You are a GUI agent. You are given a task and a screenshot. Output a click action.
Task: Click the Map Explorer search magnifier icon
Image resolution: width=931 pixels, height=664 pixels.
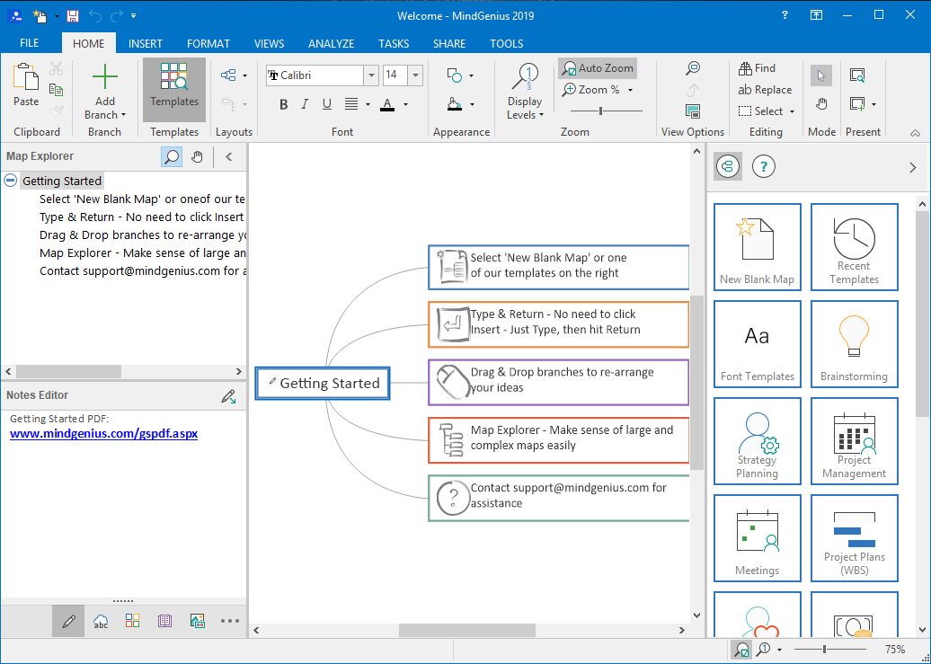(172, 157)
